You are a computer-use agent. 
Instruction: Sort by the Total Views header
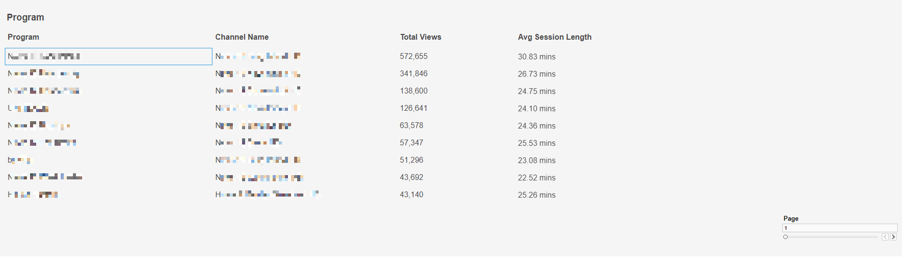tap(420, 37)
